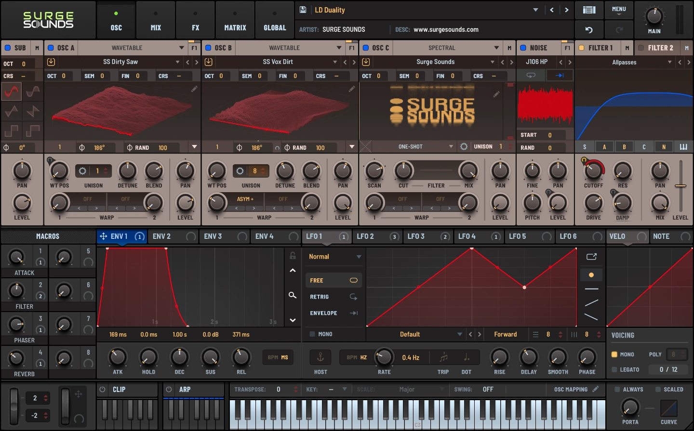The width and height of the screenshot is (694, 431).
Task: Toggle OSC B power button
Action: coord(208,48)
